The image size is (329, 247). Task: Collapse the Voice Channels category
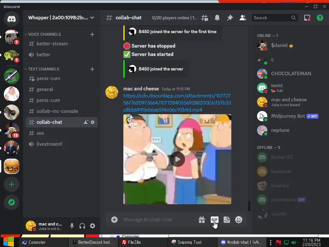pos(43,34)
